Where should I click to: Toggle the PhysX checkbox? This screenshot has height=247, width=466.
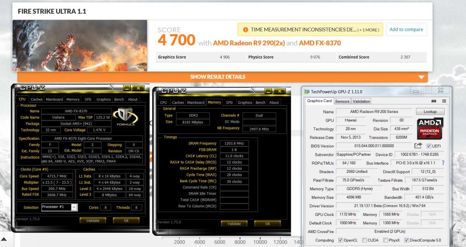click(386, 240)
